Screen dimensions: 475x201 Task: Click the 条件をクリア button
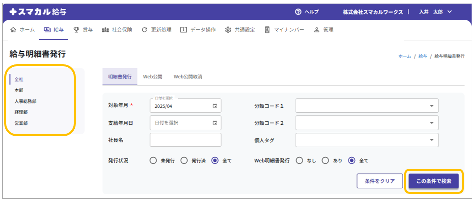pyautogui.click(x=379, y=181)
